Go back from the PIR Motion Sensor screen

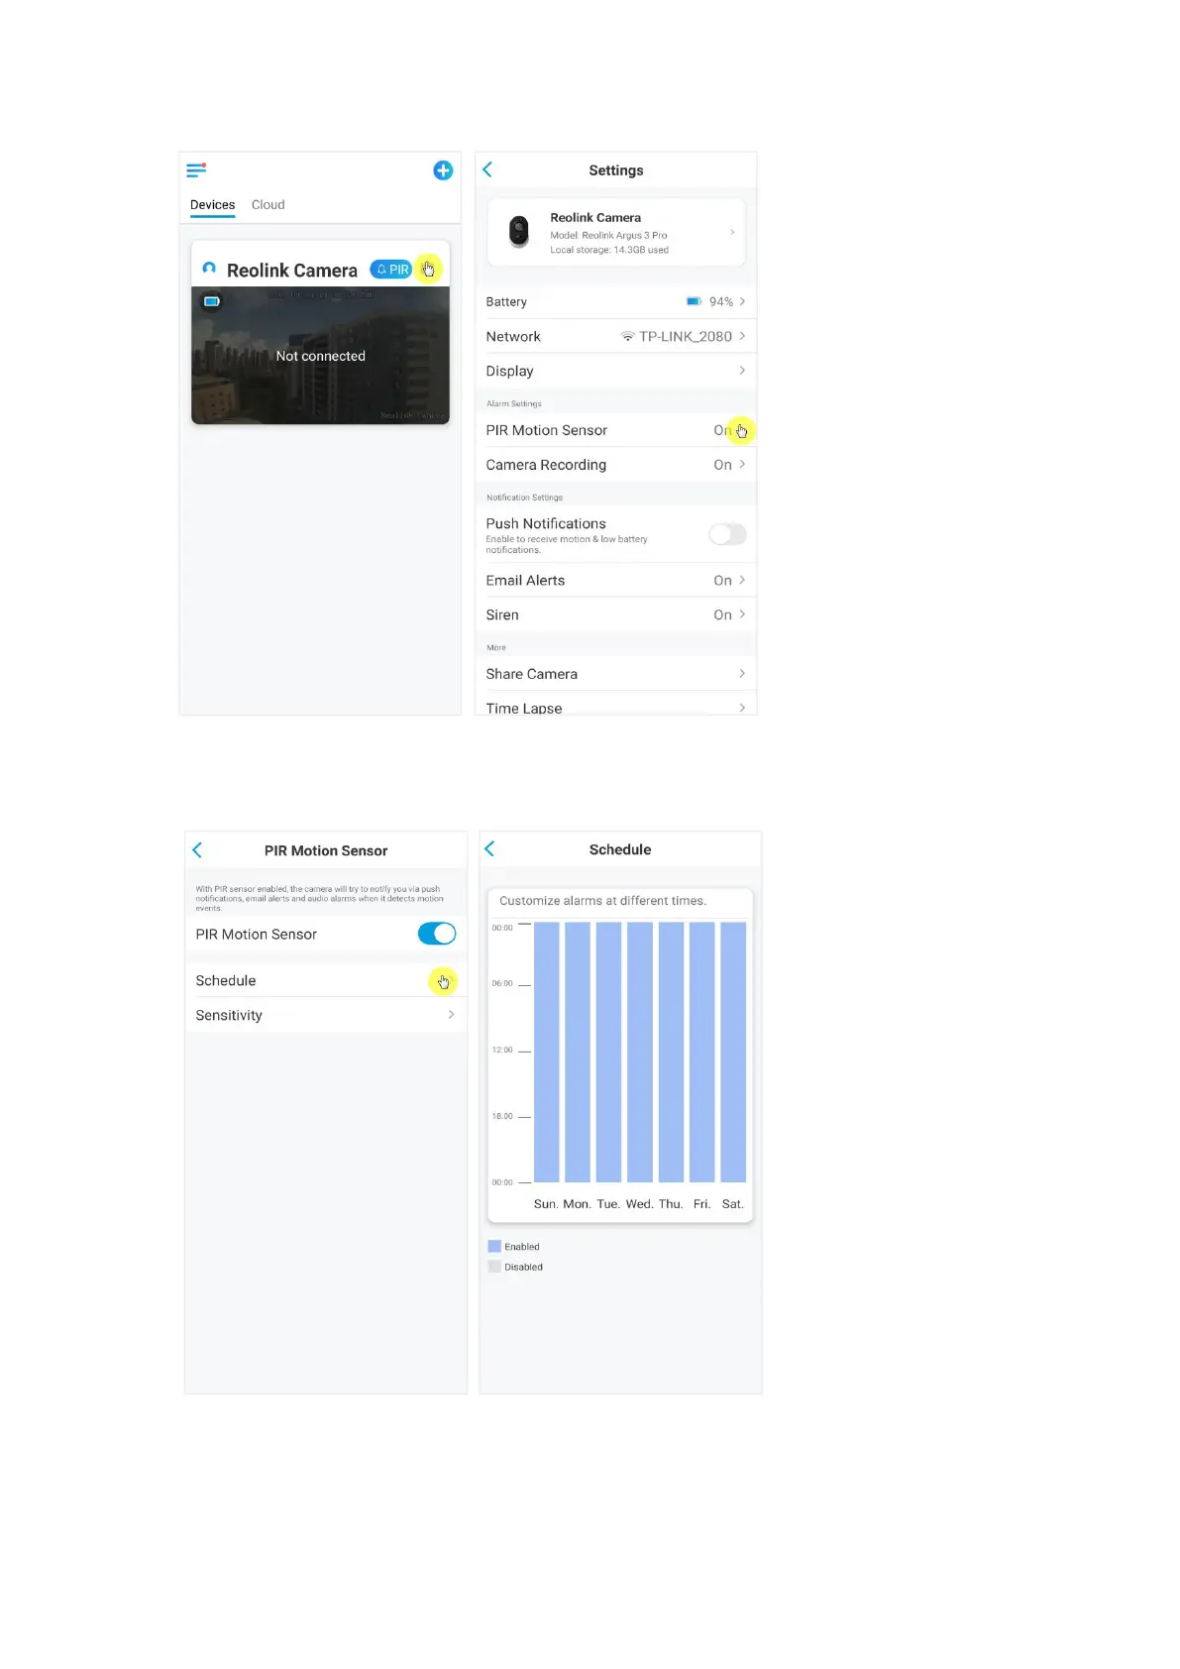click(x=197, y=850)
